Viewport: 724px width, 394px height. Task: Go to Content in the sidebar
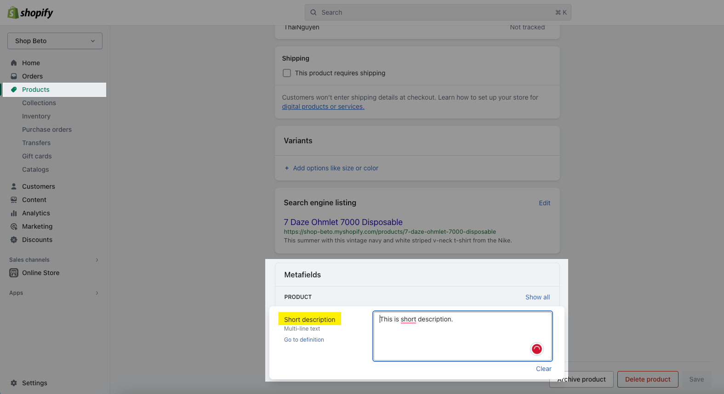click(34, 200)
